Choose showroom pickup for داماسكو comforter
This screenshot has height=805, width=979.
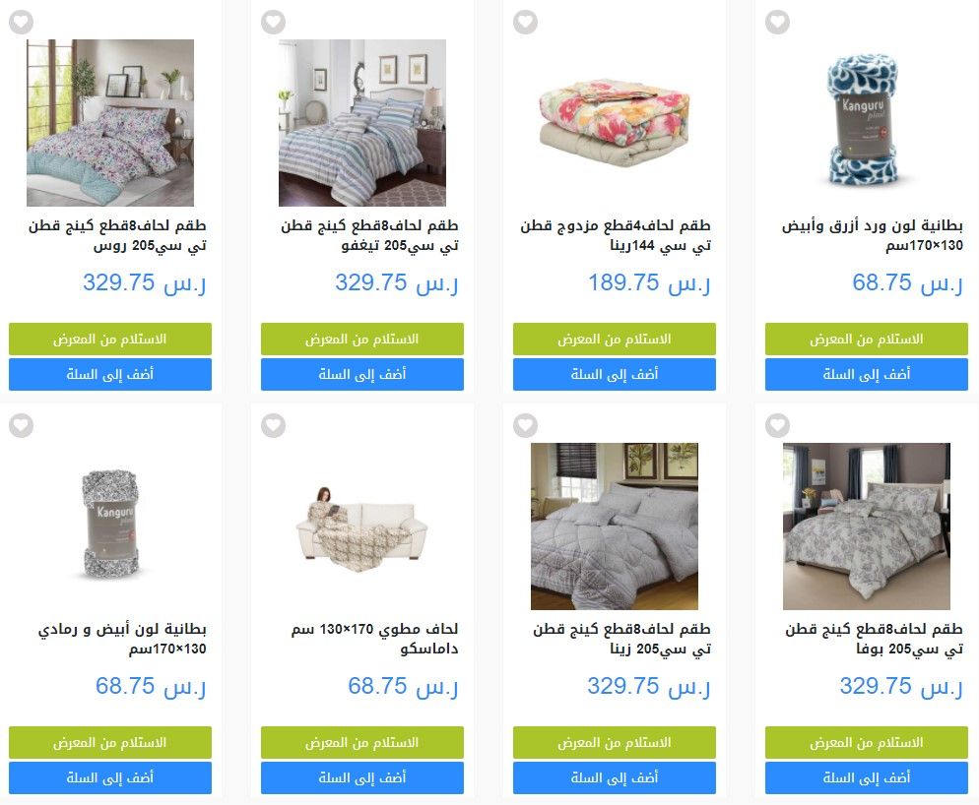pos(362,743)
